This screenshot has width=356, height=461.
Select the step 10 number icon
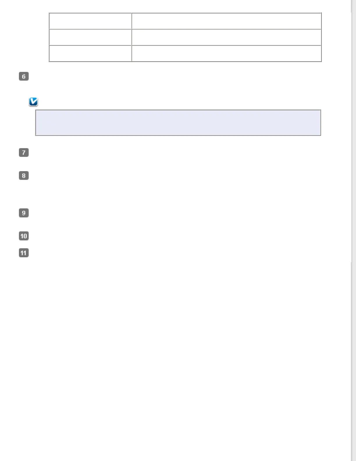[x=24, y=236]
